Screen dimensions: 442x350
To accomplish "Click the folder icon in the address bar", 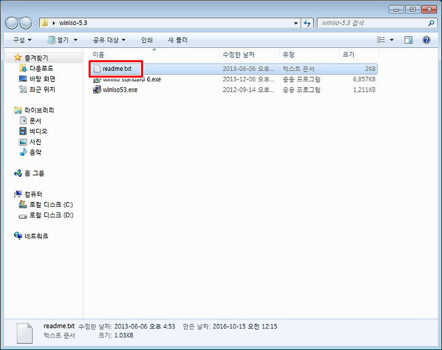I will pyautogui.click(x=45, y=23).
